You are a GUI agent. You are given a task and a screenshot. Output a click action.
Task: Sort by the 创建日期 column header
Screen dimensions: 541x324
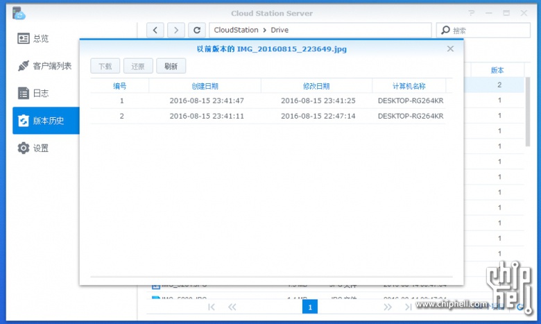click(205, 86)
